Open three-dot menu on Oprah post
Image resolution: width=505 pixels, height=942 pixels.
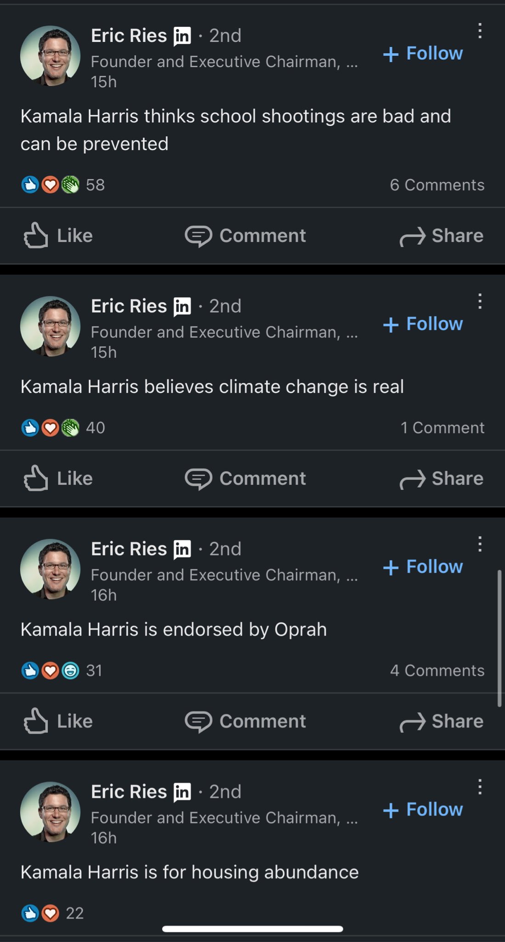480,545
